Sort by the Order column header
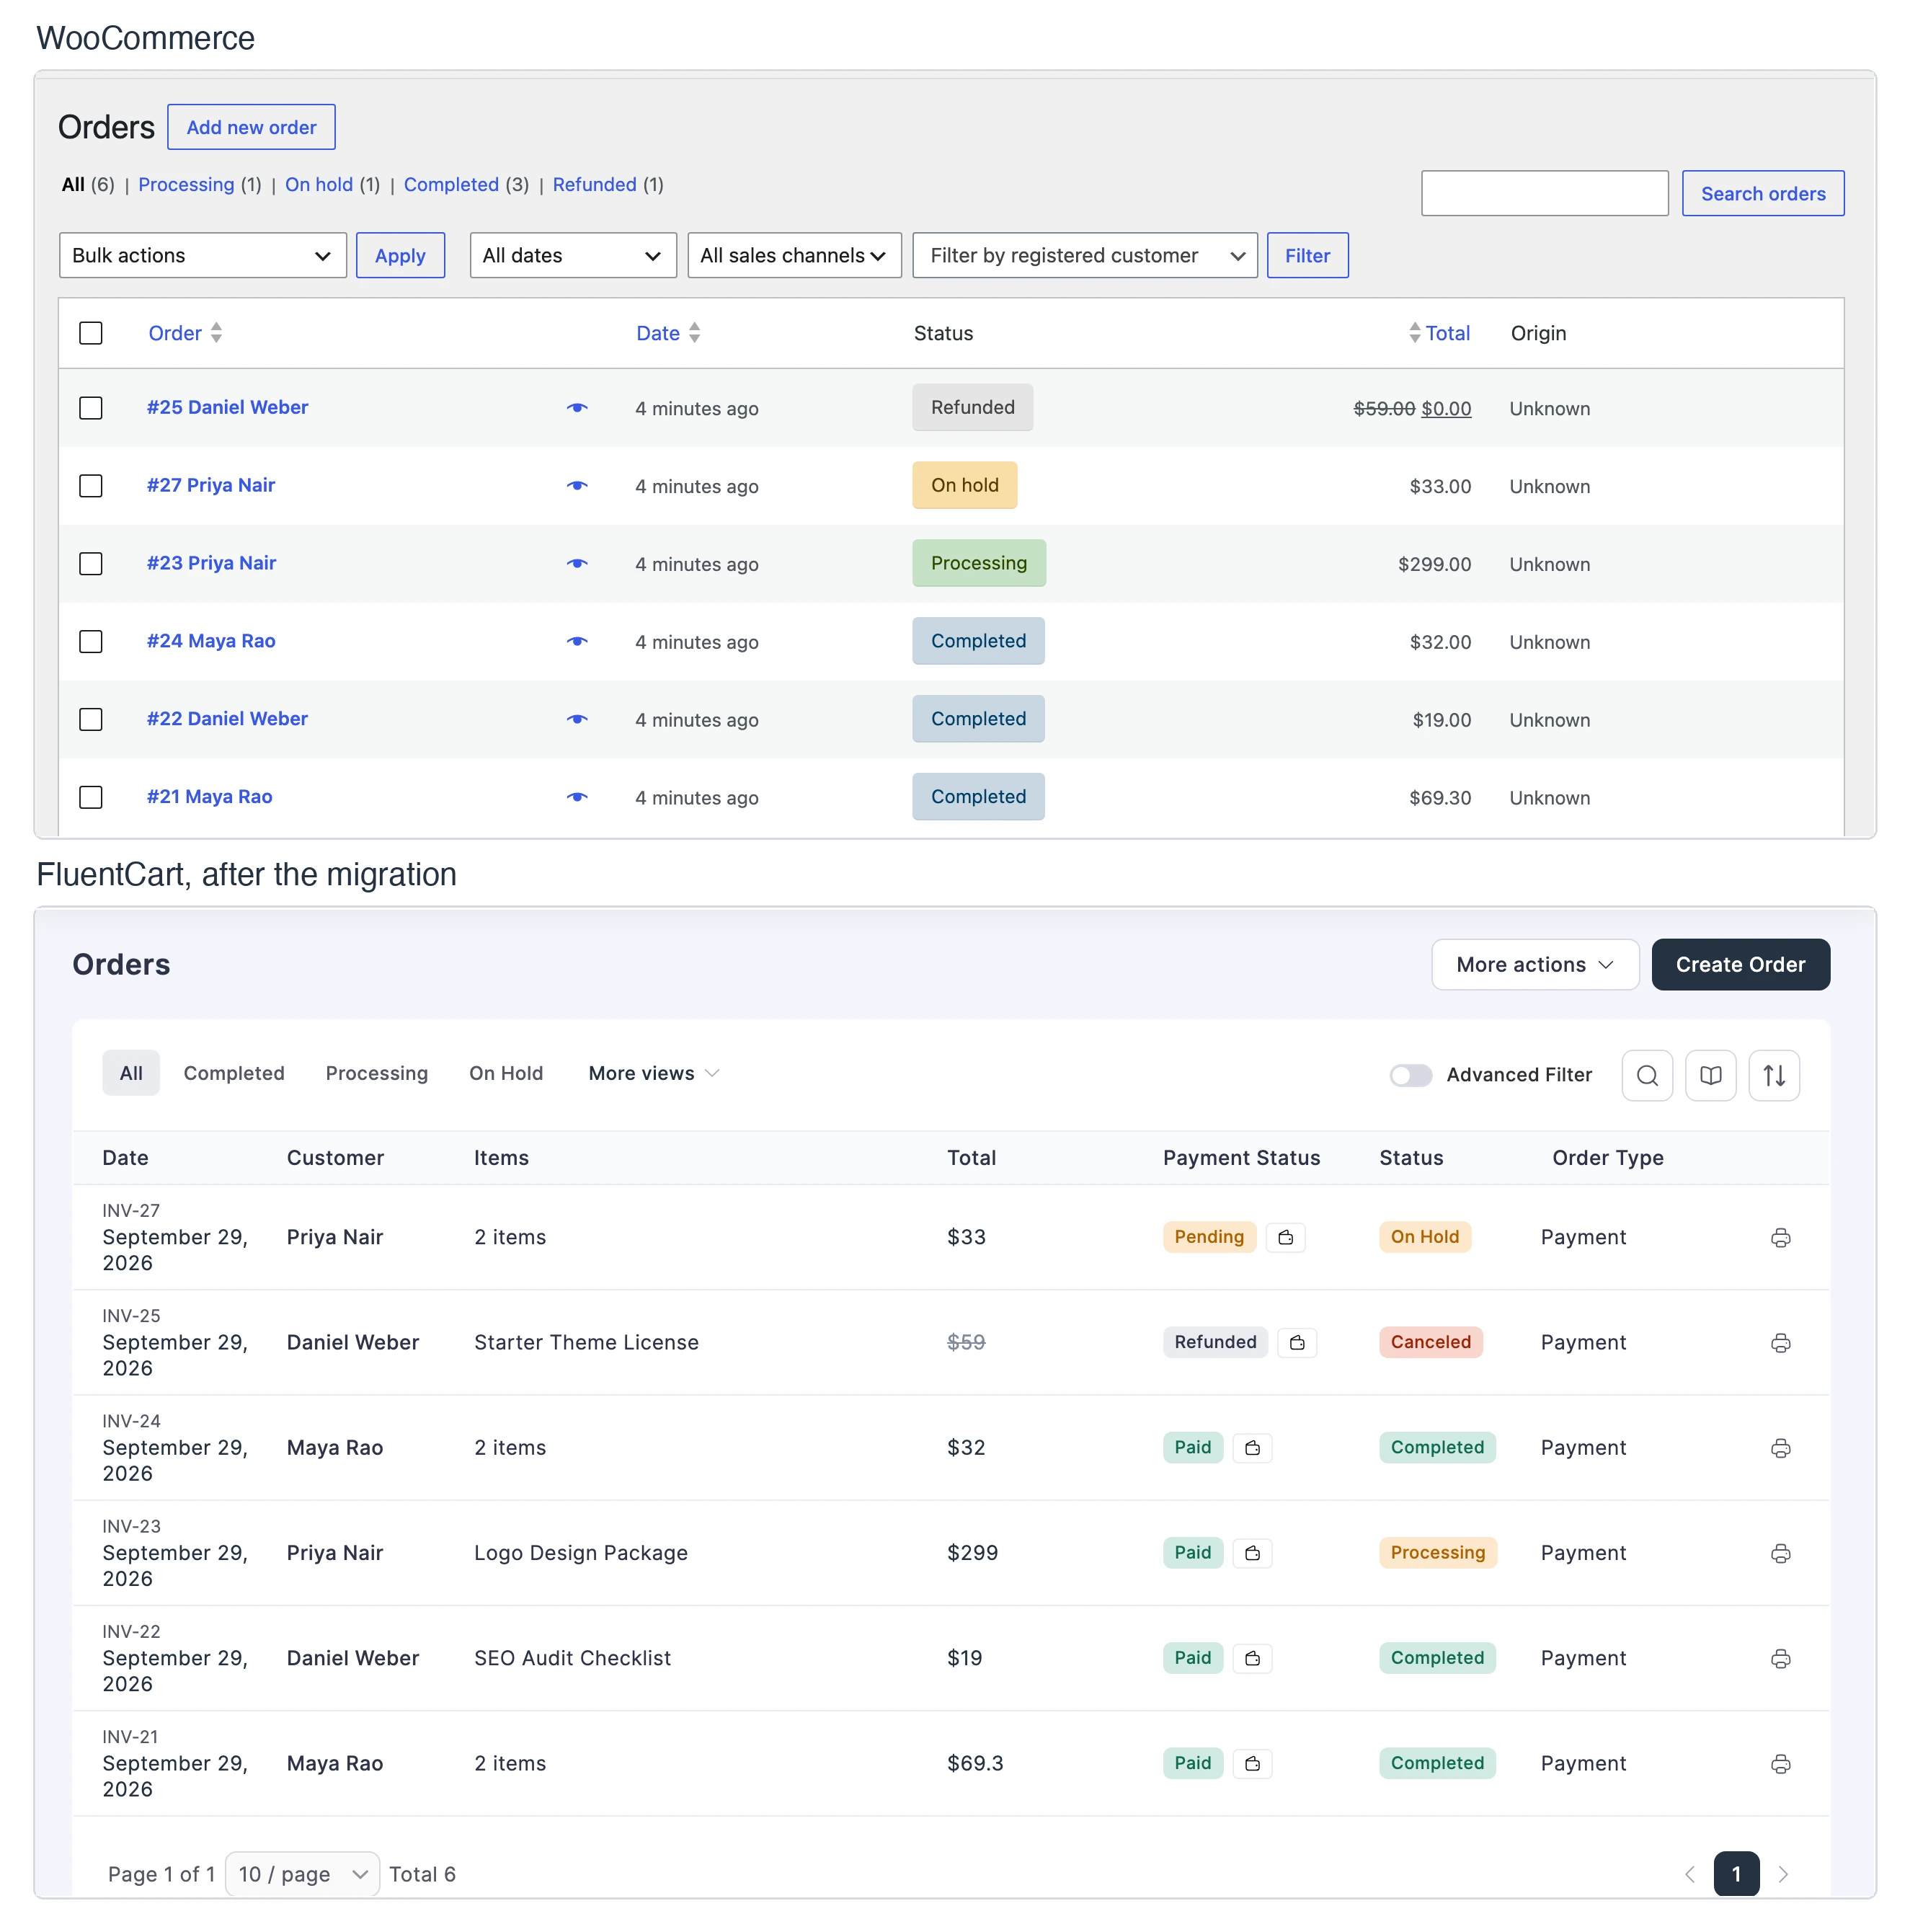The image size is (1910, 1932). (x=185, y=333)
